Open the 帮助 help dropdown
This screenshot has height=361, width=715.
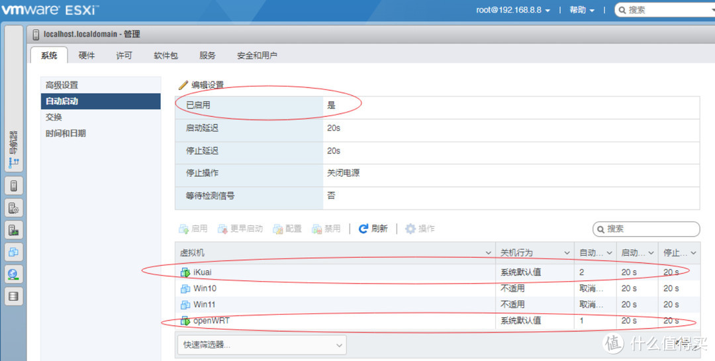point(582,10)
